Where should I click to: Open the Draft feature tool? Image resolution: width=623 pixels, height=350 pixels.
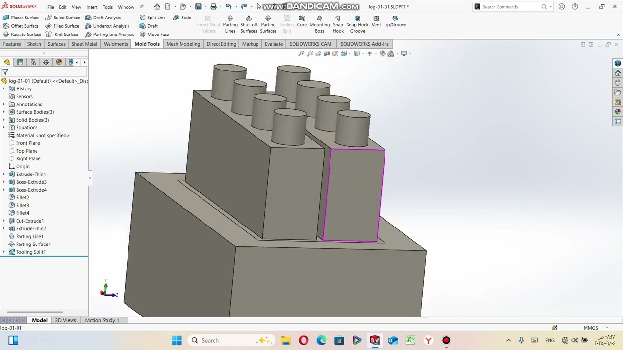coord(148,26)
